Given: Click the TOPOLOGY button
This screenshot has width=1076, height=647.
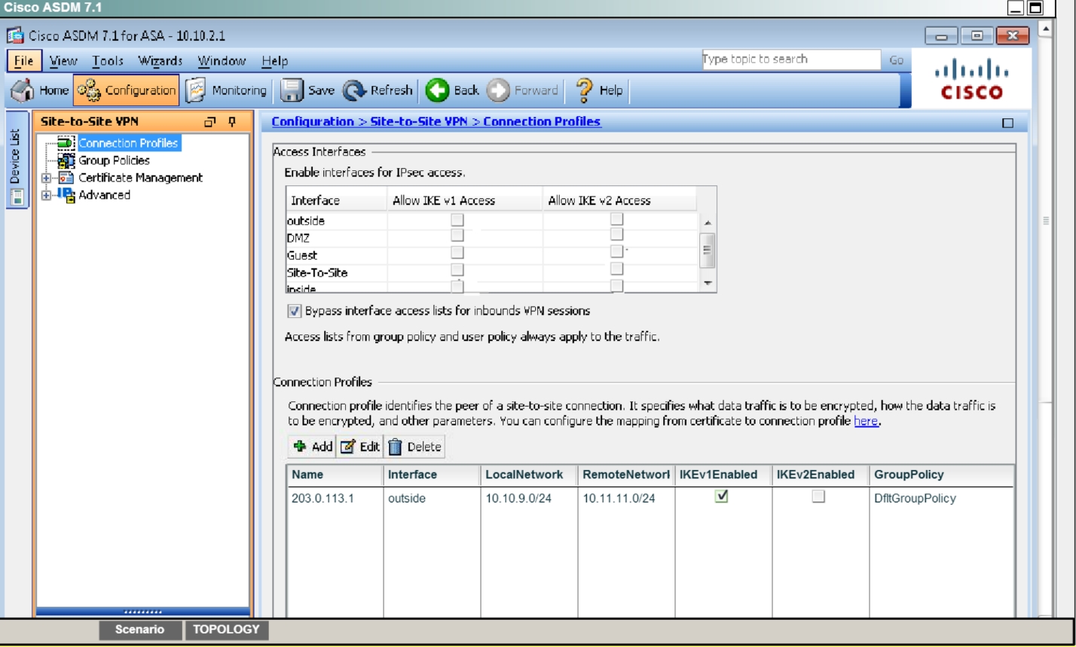Looking at the screenshot, I should [x=226, y=630].
